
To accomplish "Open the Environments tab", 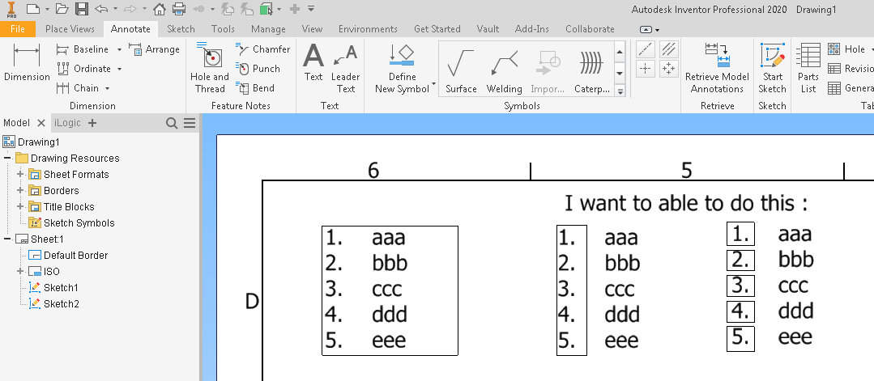I will tap(368, 29).
